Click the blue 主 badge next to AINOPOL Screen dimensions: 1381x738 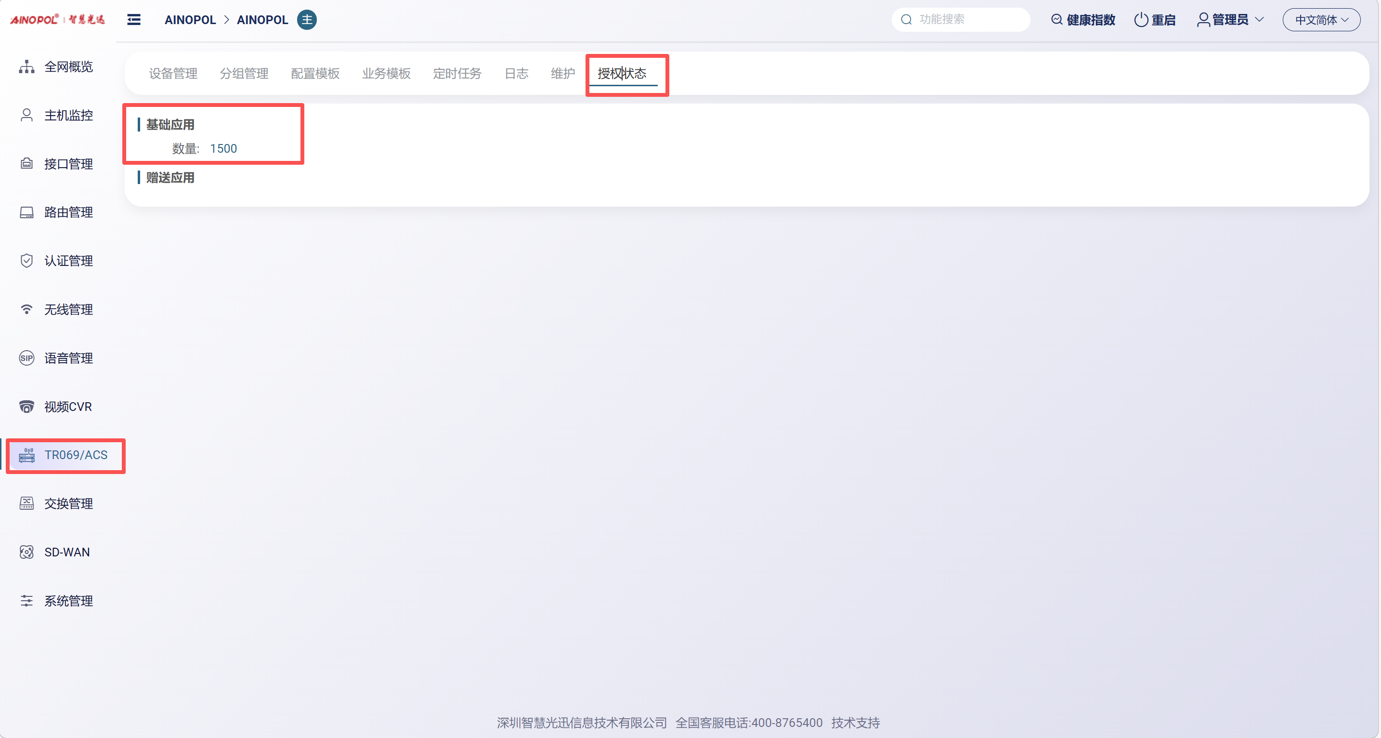(307, 20)
